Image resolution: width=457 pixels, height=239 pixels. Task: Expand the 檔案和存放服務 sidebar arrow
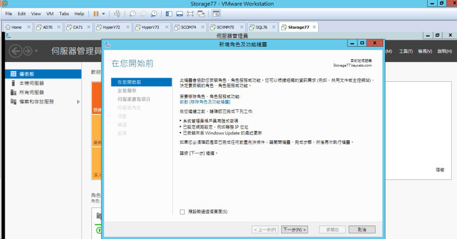click(79, 102)
